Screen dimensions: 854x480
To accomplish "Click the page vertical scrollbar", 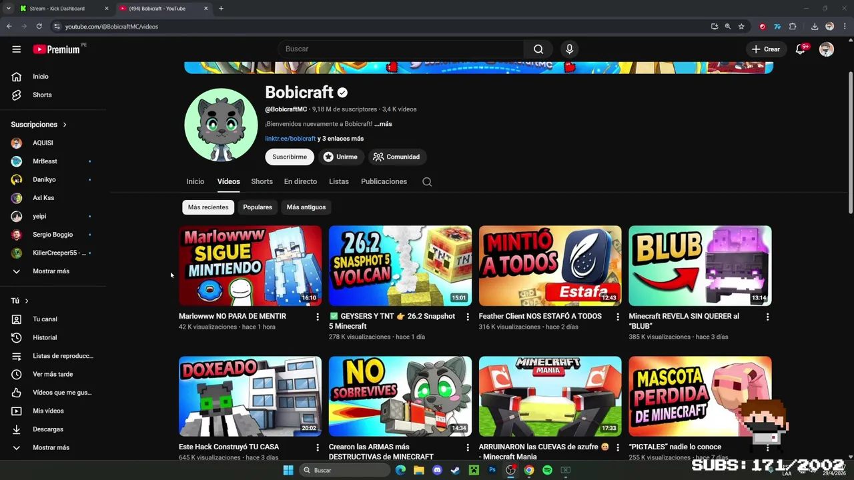I will pyautogui.click(x=851, y=143).
